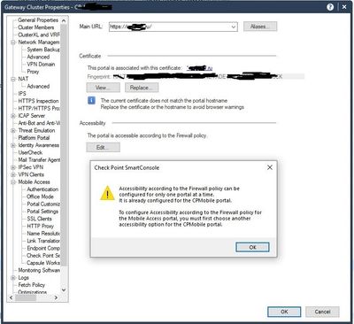Select IPS in the tree
The height and width of the screenshot is (324, 354).
22,94
